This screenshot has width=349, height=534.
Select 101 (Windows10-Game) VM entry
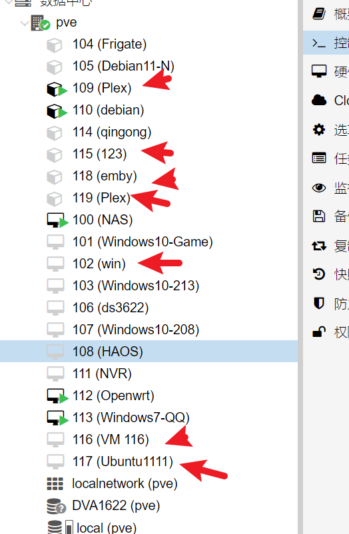point(149,242)
